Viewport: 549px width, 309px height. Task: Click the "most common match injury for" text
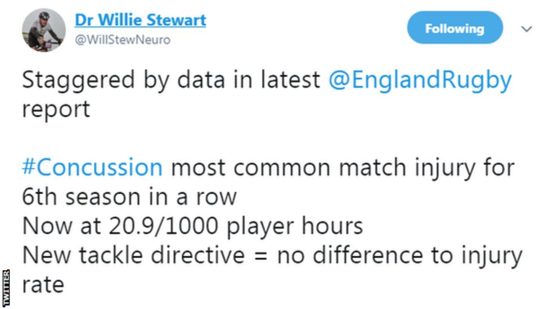(342, 168)
